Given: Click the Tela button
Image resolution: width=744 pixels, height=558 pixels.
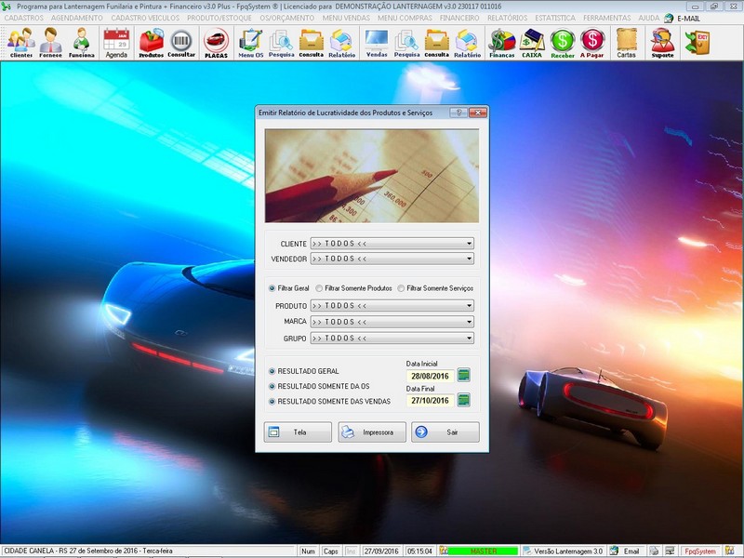Looking at the screenshot, I should point(298,432).
